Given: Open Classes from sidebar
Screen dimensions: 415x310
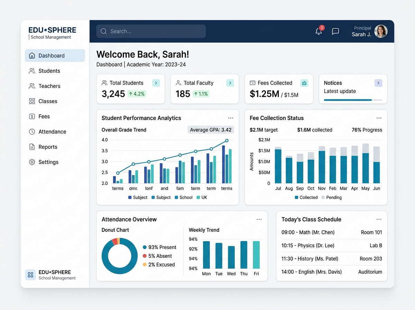Looking at the screenshot, I should click(55, 101).
